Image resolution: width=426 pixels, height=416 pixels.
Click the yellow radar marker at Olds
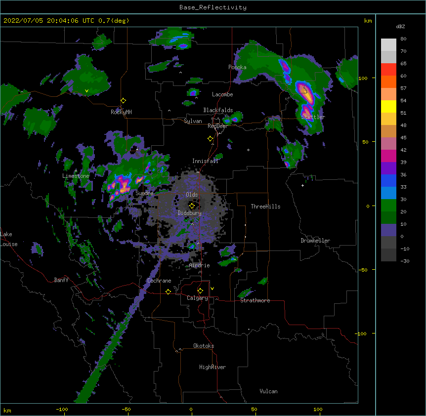click(192, 206)
